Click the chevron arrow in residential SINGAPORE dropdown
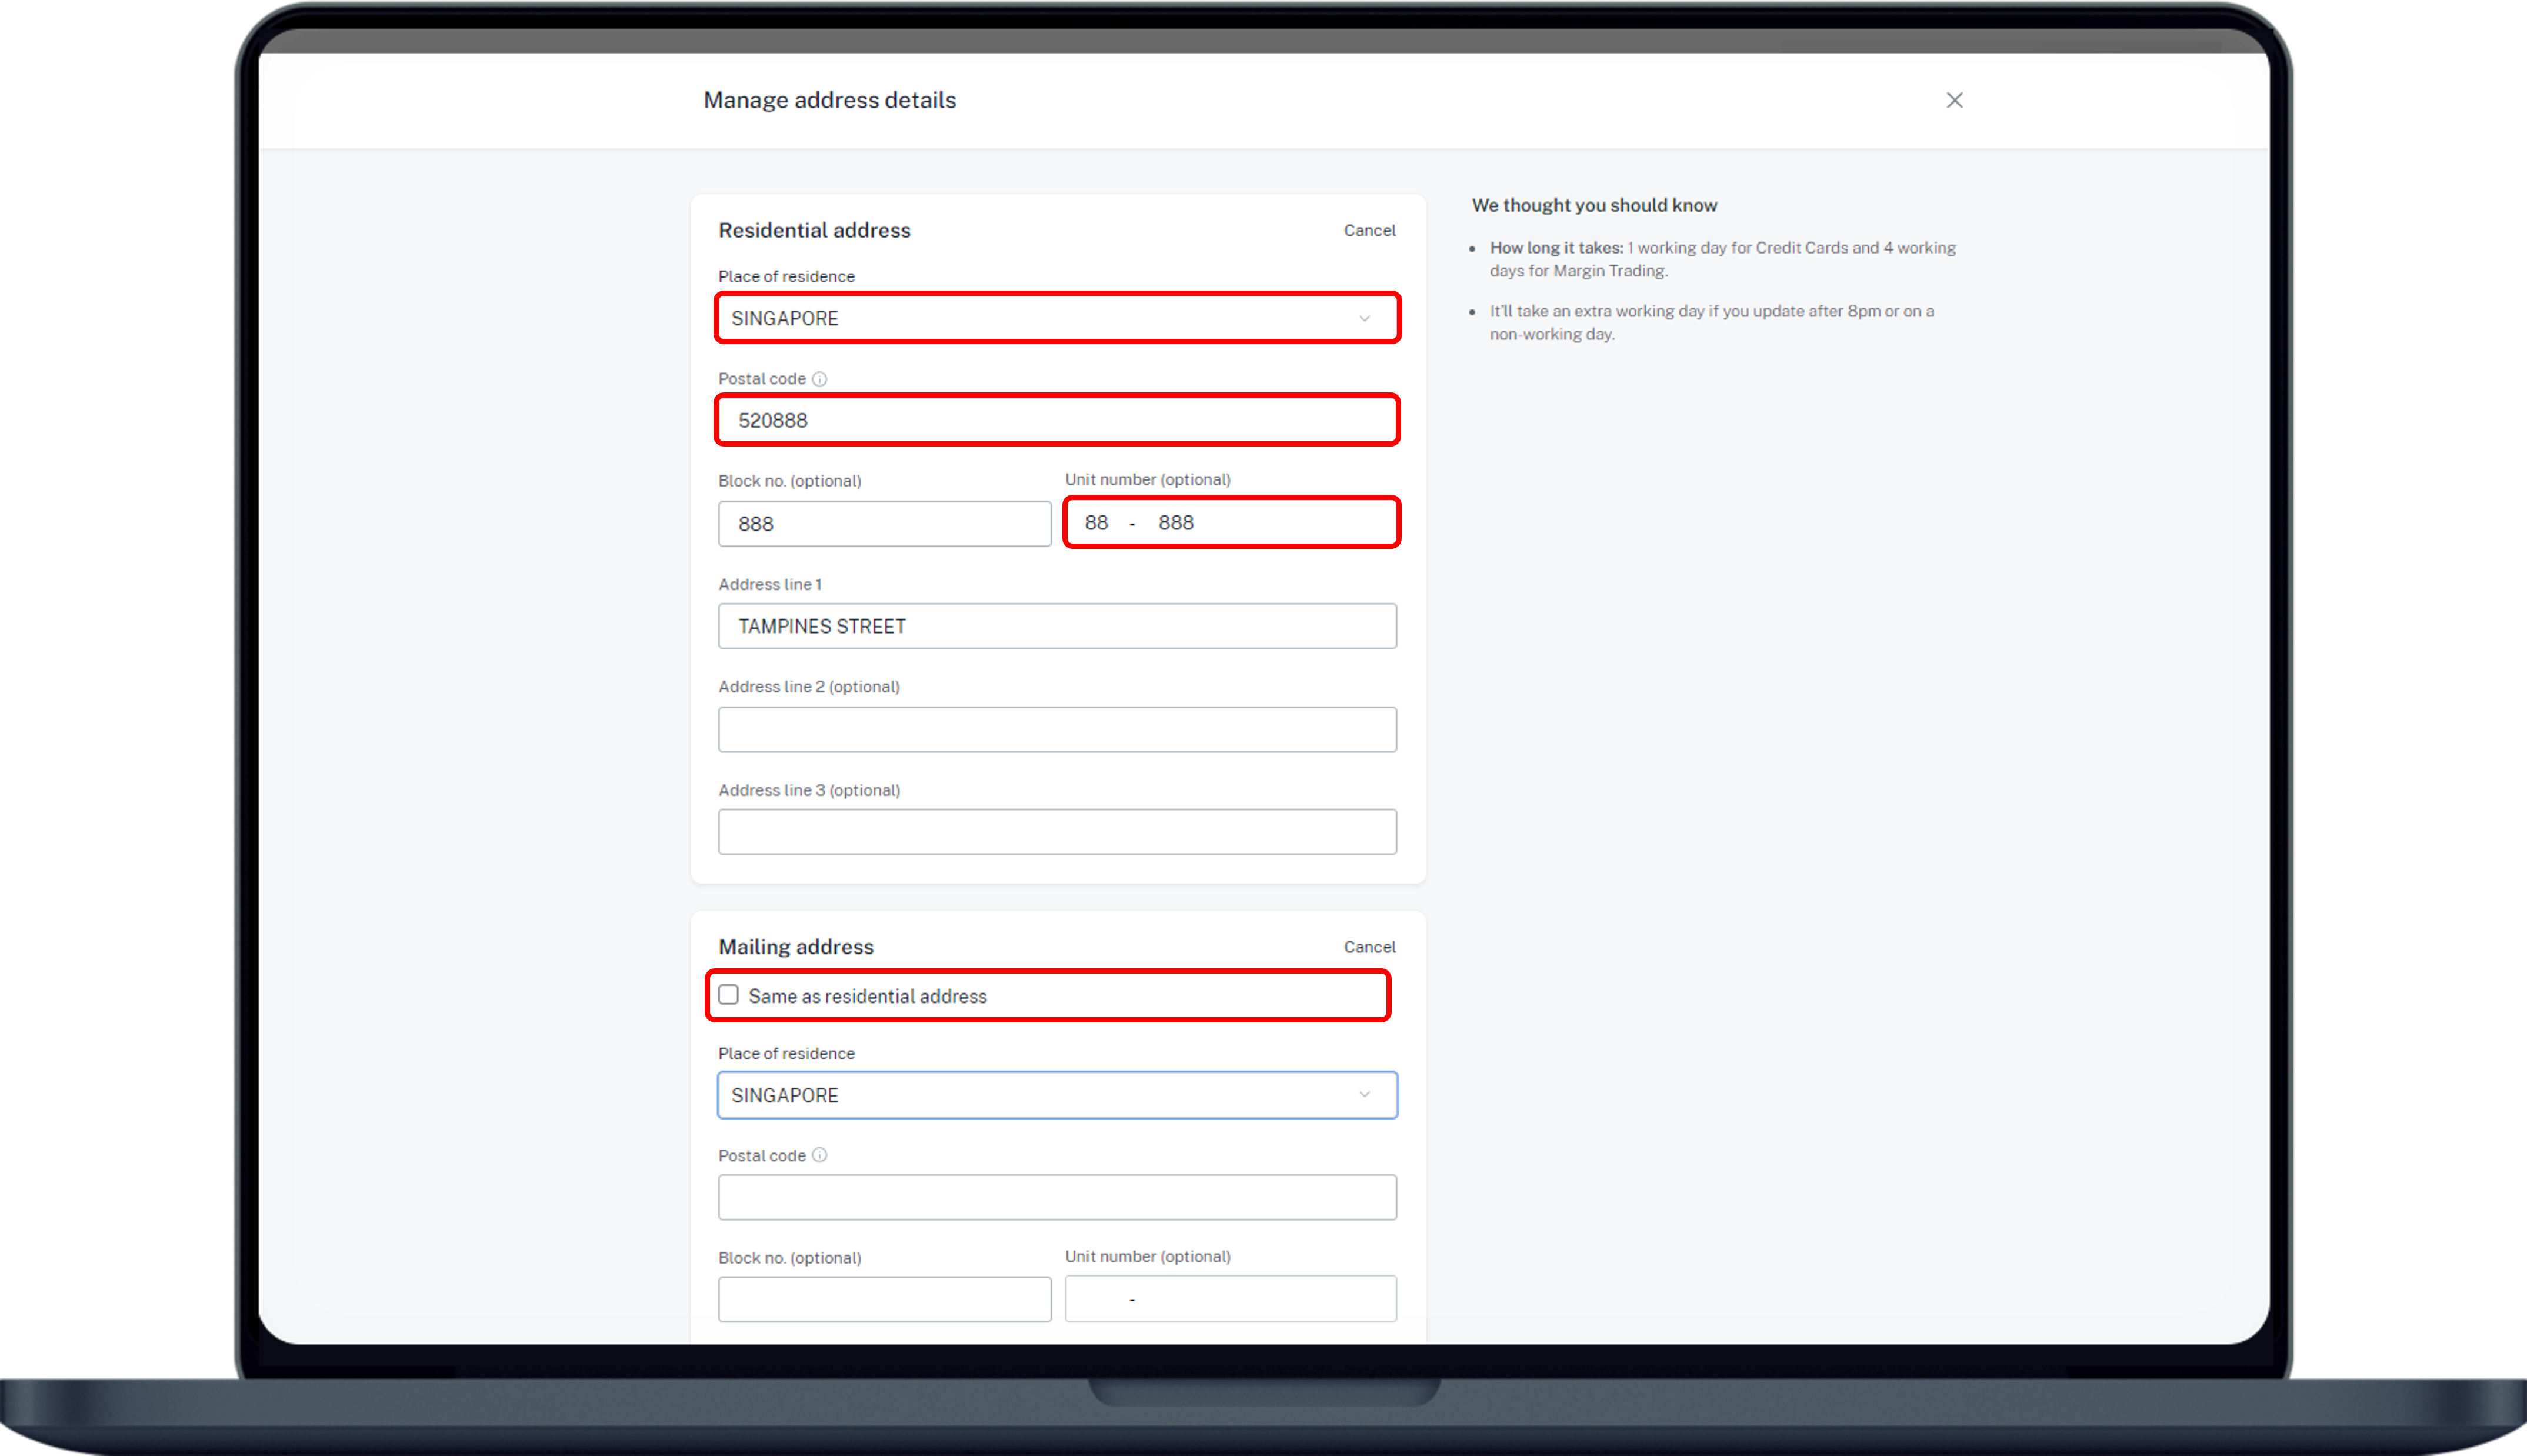Viewport: 2527px width, 1456px height. pos(1363,318)
